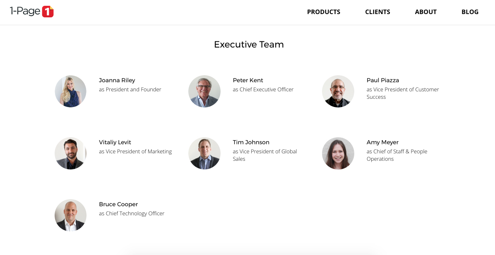Select Tim Johnson's profile photo
This screenshot has height=255, width=495.
tap(204, 153)
